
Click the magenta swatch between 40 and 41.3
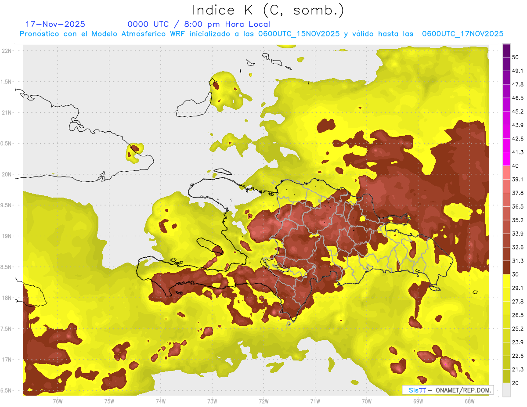506,159
